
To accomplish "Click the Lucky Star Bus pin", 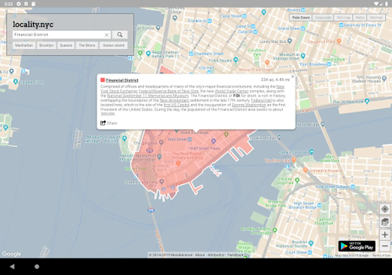I will coord(290,41).
